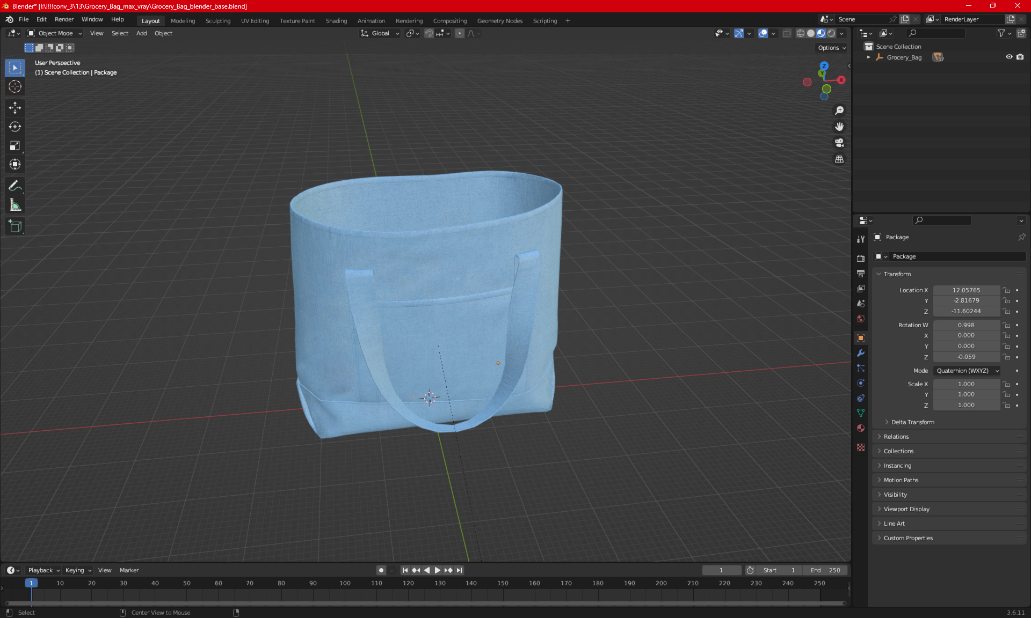Switch to the Shading workspace tab
This screenshot has height=618, width=1031.
pos(336,21)
